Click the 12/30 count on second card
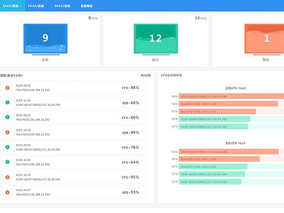 click(201, 18)
